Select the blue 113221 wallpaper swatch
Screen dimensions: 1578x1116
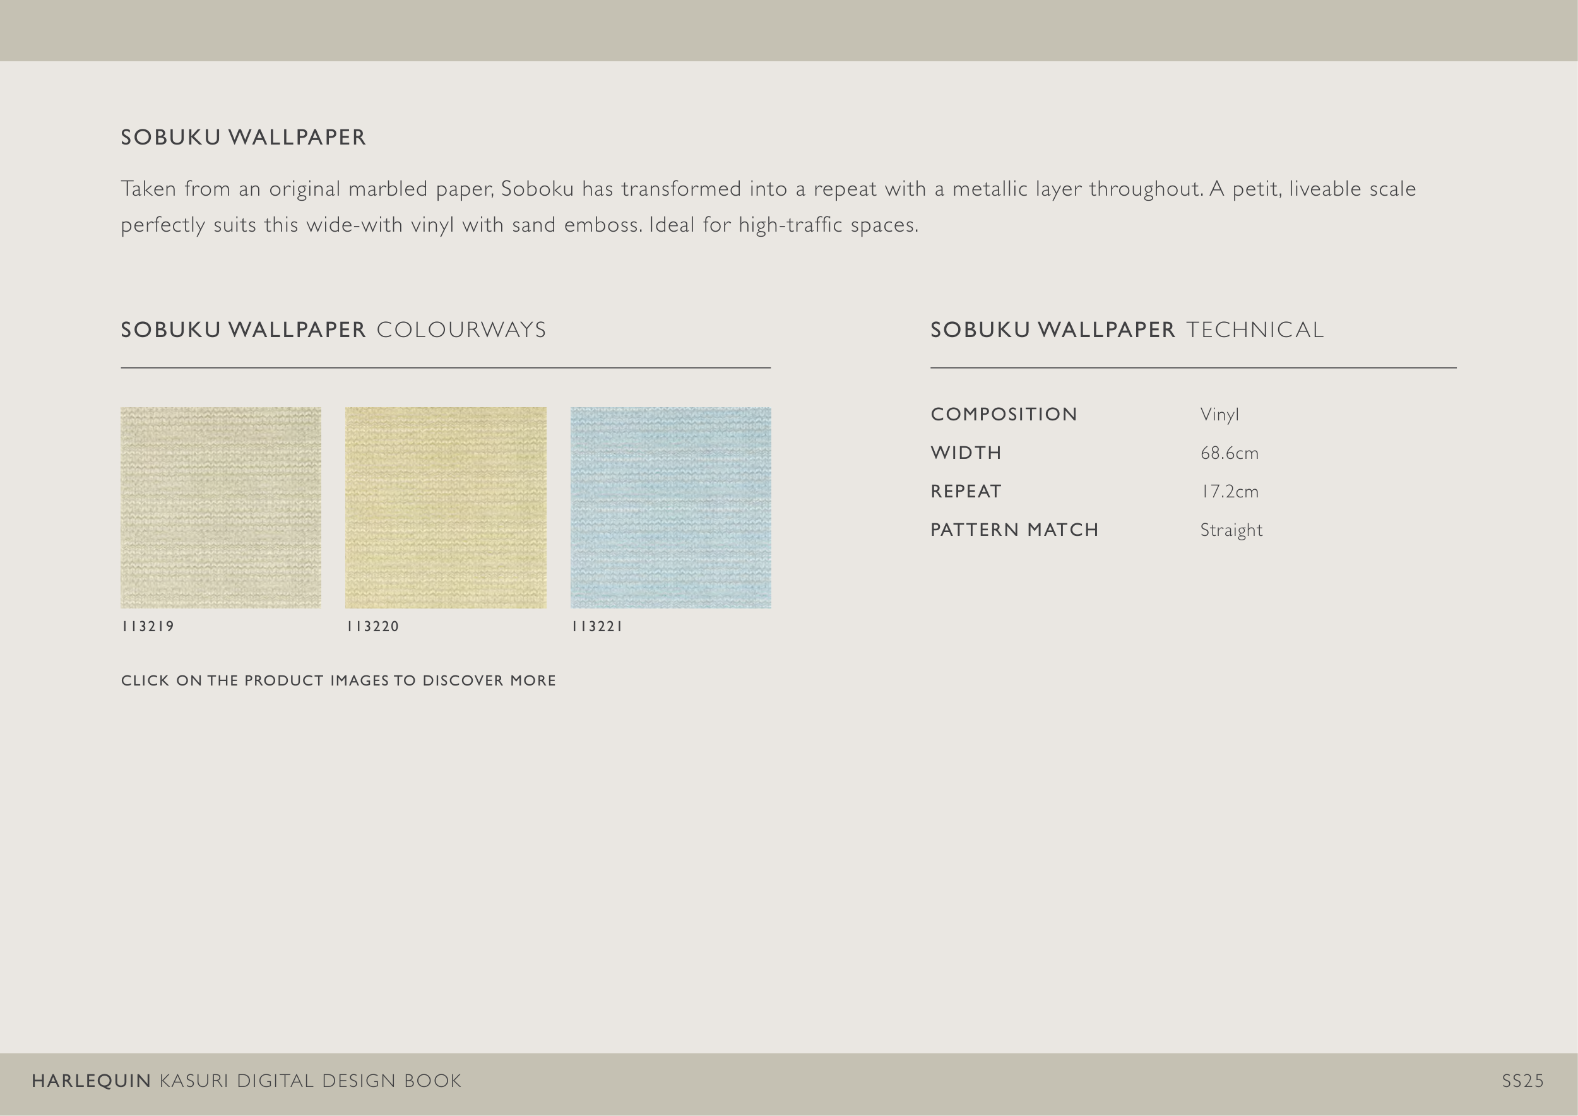pyautogui.click(x=670, y=507)
